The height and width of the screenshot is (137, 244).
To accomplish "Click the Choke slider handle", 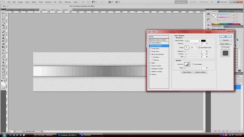I will coord(186,54).
